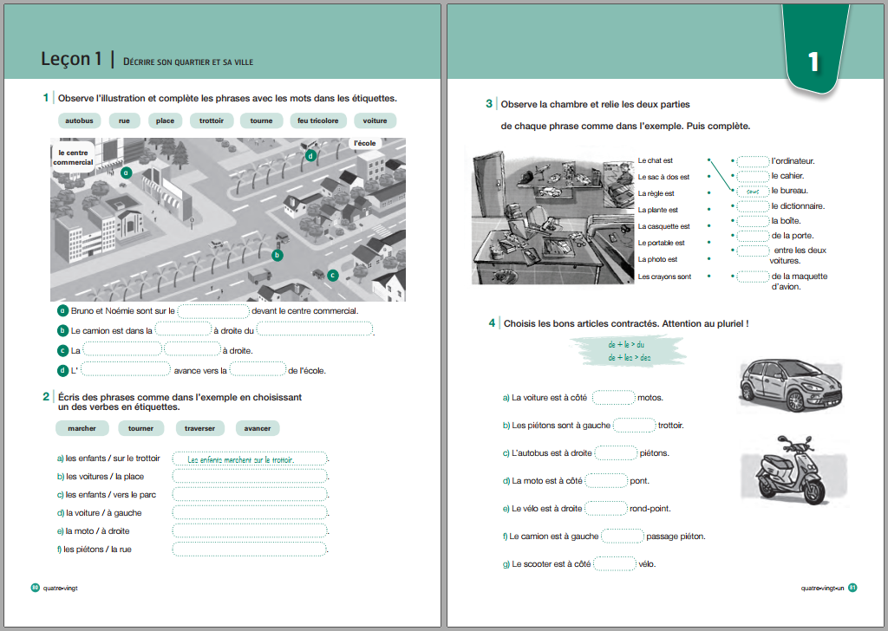Click the 'Le chat est' phrase
The height and width of the screenshot is (631, 888).
coord(656,160)
